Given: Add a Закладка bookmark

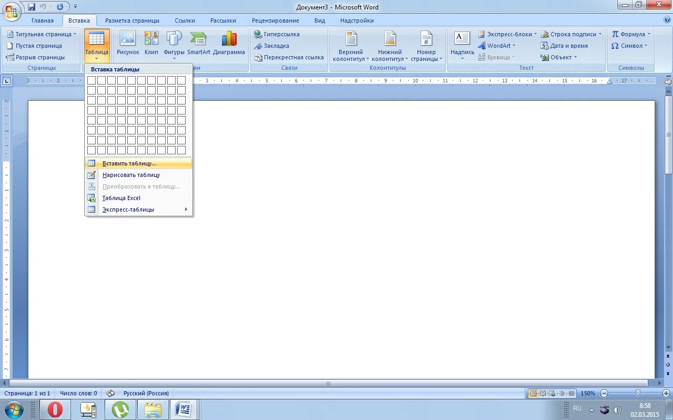Looking at the screenshot, I should (x=272, y=46).
